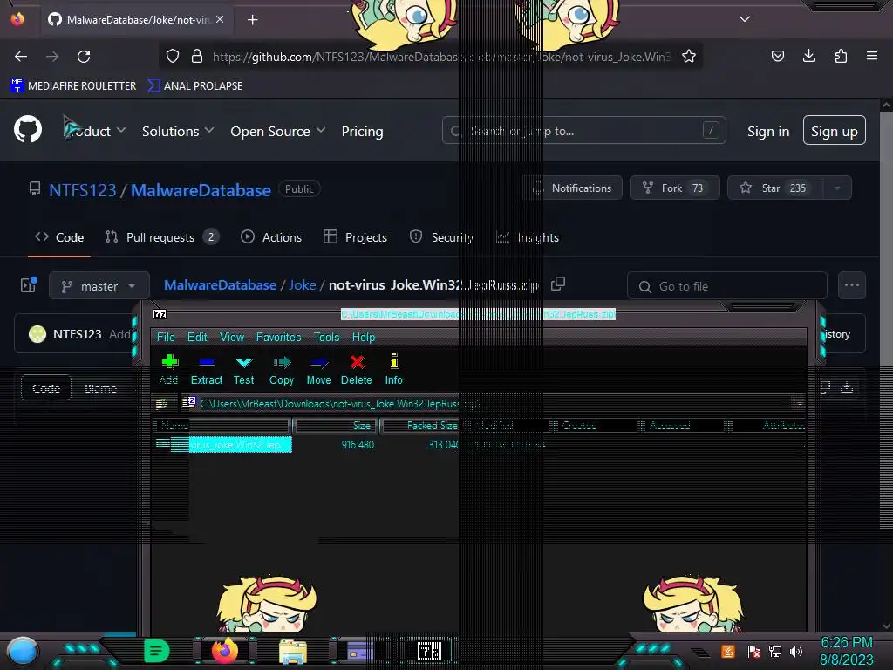
Task: Click Sign in on GitHub
Action: click(x=767, y=131)
